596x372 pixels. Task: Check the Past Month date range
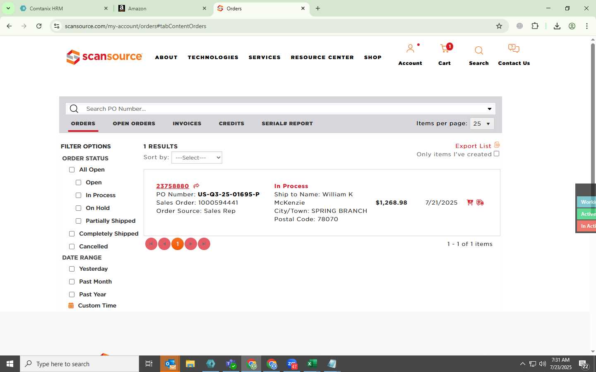72,281
